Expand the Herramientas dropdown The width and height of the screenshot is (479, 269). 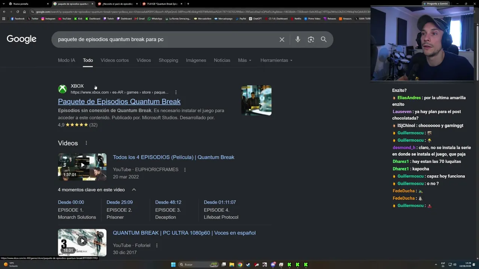click(x=277, y=60)
